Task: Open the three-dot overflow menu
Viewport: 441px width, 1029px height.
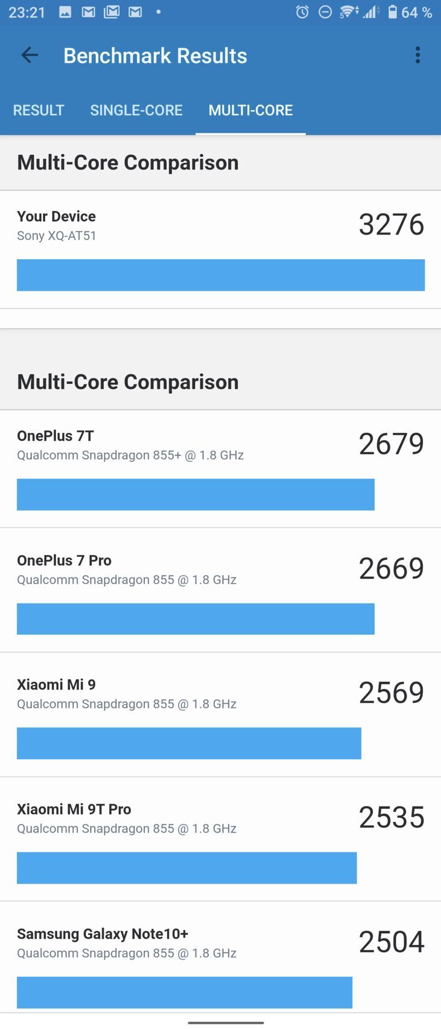Action: coord(417,55)
